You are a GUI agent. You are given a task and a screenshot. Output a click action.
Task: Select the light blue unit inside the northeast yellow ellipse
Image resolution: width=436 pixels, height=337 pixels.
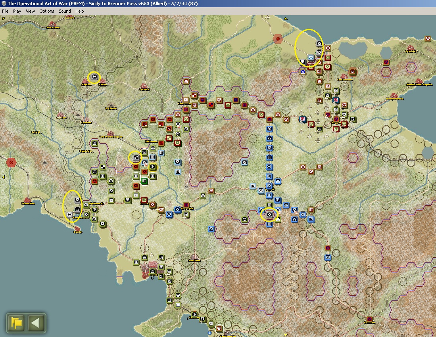coord(311,57)
